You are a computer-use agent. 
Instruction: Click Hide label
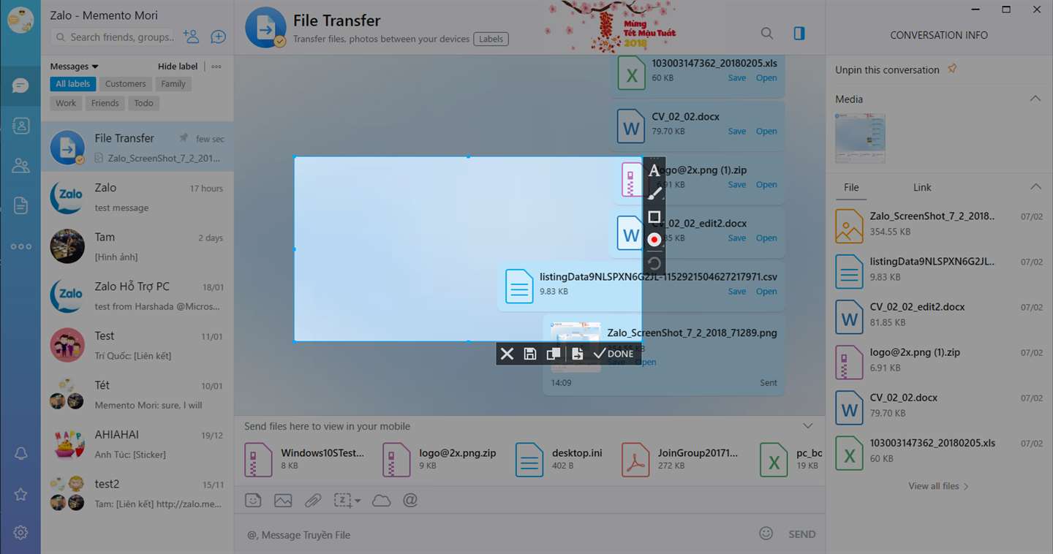(x=178, y=67)
